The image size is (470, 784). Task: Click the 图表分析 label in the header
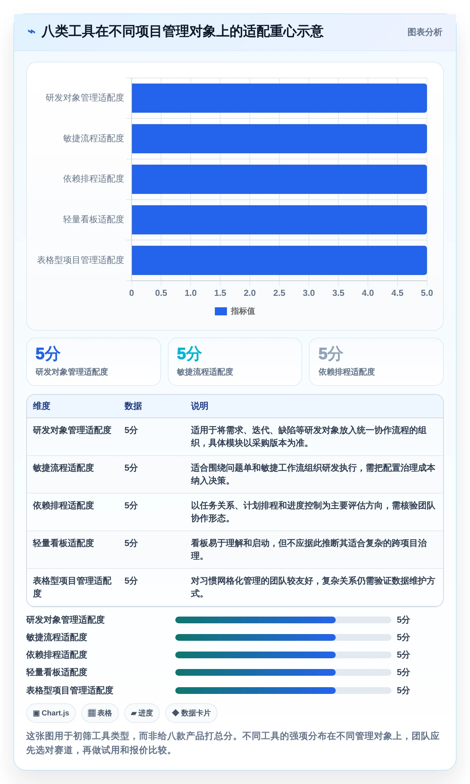tap(425, 32)
